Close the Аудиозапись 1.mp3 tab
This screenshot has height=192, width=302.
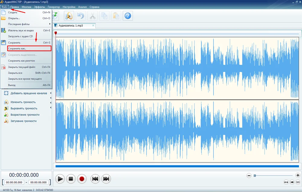pos(93,26)
